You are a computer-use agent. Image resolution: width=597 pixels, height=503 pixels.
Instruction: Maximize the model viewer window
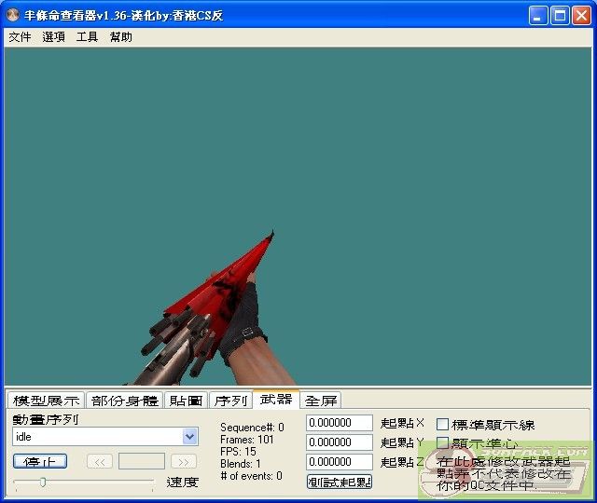click(x=560, y=16)
